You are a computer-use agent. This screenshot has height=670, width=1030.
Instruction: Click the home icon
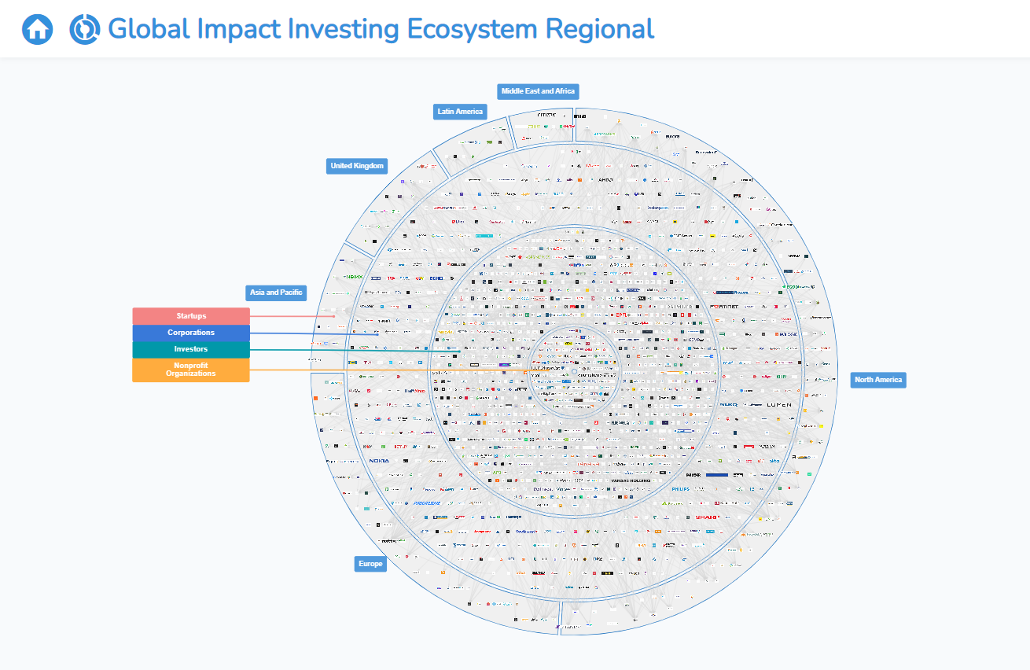click(x=37, y=29)
